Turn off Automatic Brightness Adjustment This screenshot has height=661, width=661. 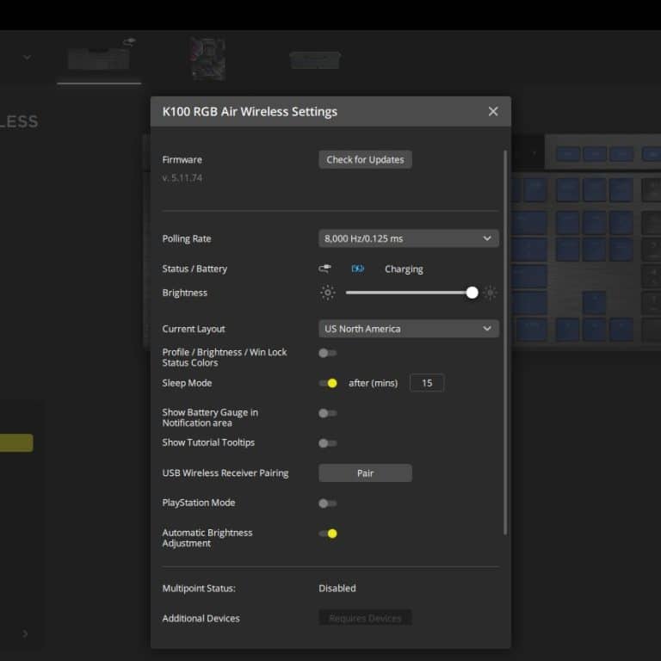click(x=328, y=534)
